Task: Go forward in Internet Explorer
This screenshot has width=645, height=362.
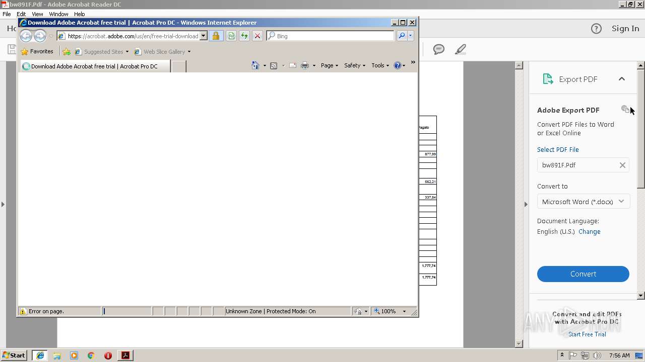Action: point(40,36)
